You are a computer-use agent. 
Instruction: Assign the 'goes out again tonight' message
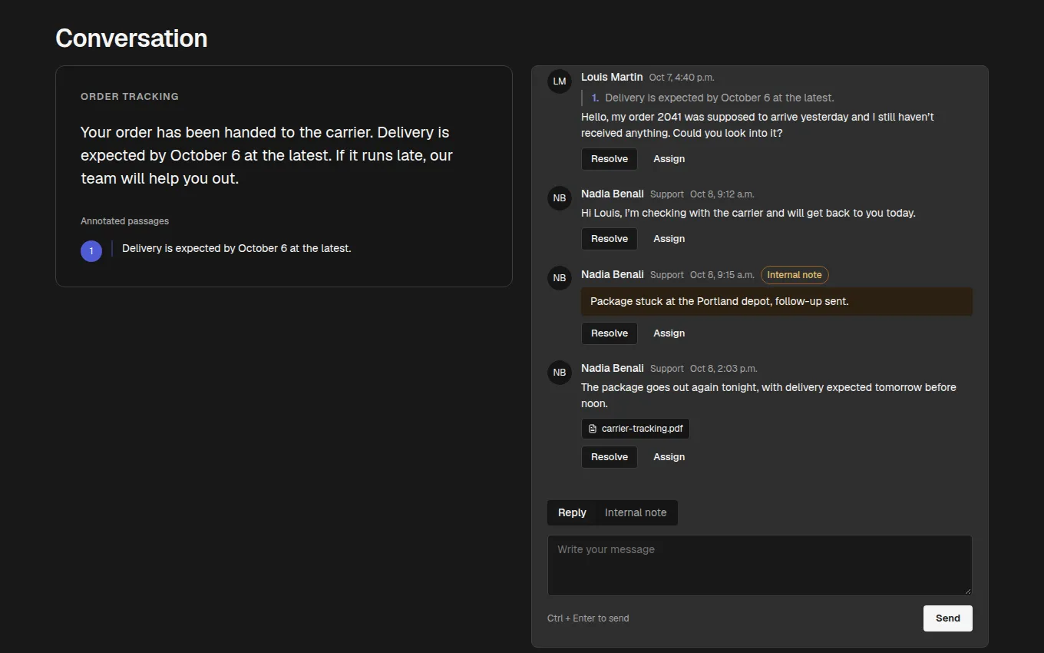tap(669, 457)
